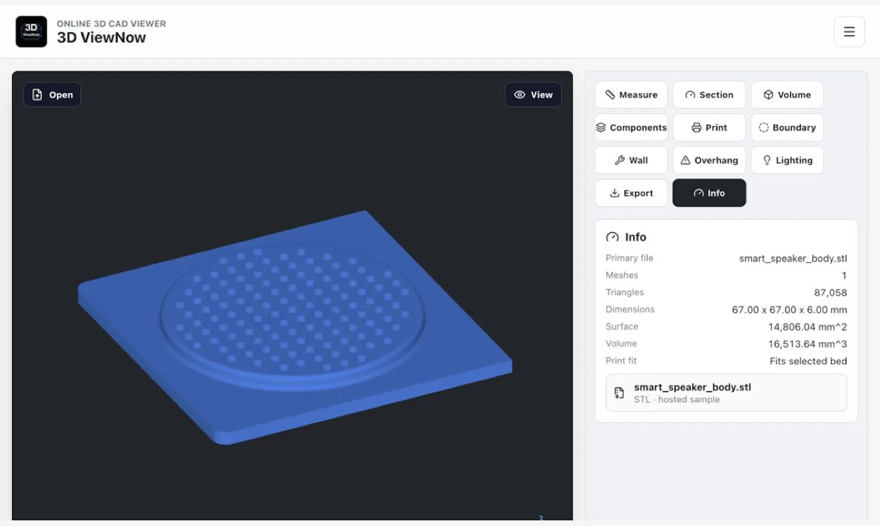This screenshot has width=880, height=526.
Task: Click the Print tool button
Action: [709, 128]
